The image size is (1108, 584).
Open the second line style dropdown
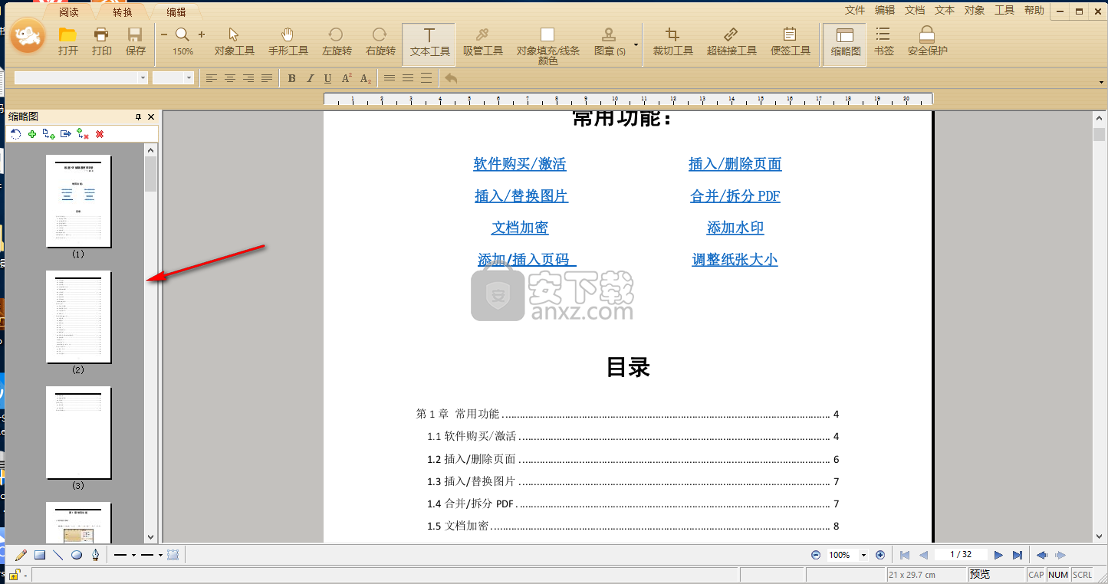click(x=160, y=555)
